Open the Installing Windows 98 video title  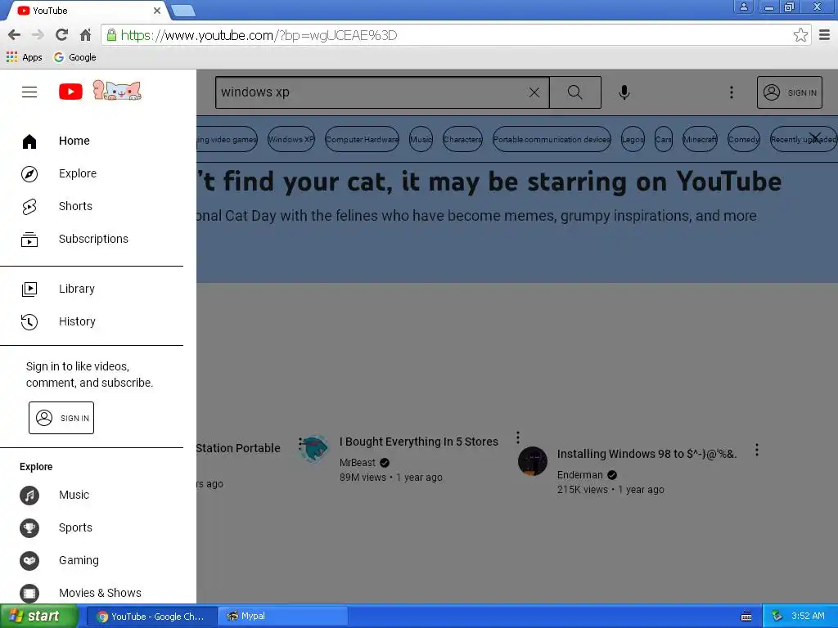(647, 454)
